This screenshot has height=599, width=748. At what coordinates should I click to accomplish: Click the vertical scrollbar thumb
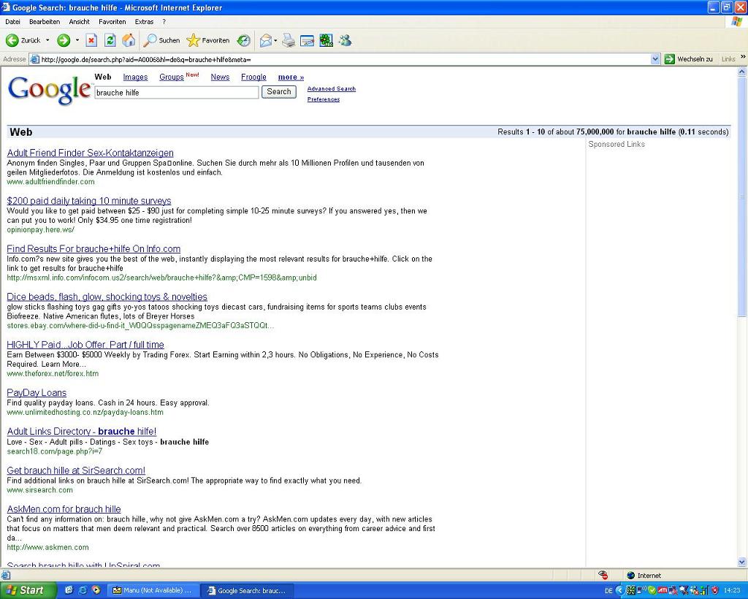tap(742, 196)
